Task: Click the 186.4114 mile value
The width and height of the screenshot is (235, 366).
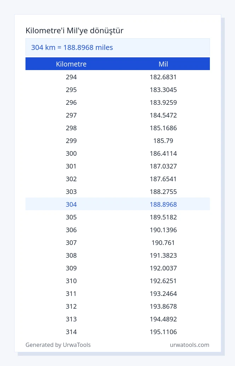Action: point(164,153)
